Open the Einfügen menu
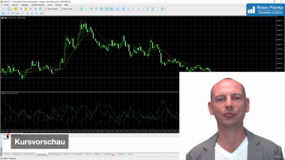The width and height of the screenshot is (285, 160). tap(24, 5)
